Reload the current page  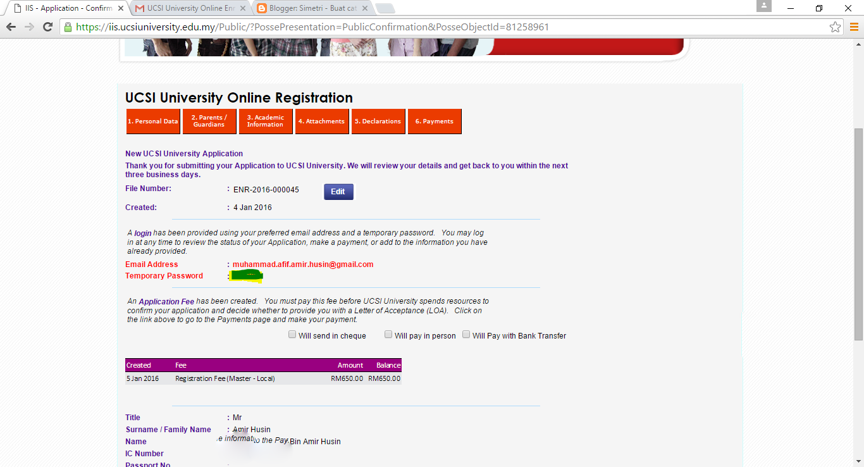point(47,27)
